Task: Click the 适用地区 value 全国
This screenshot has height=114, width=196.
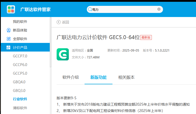Action: pos(90,51)
